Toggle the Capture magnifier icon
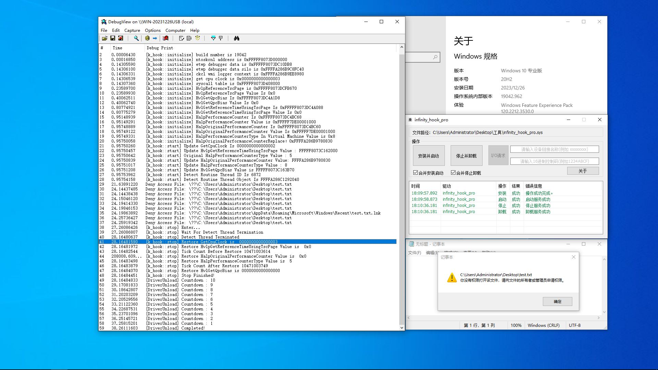 click(x=136, y=38)
